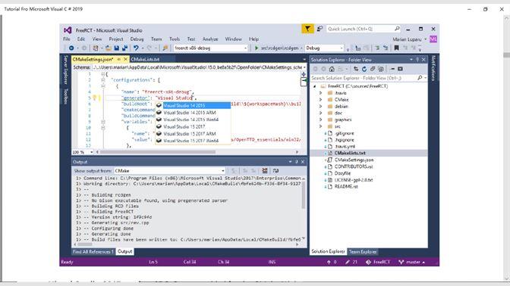Screen dimensions: 510x286
Task: Click the lightbulb quick-action icon on line 5
Action: 95,98
